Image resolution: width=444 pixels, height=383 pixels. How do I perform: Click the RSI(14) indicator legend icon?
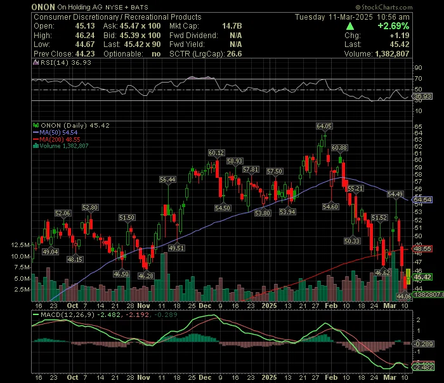click(x=36, y=62)
